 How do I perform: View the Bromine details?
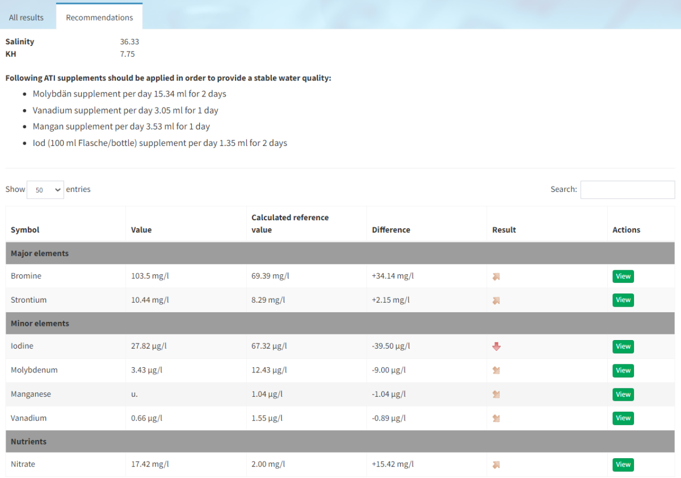point(623,276)
